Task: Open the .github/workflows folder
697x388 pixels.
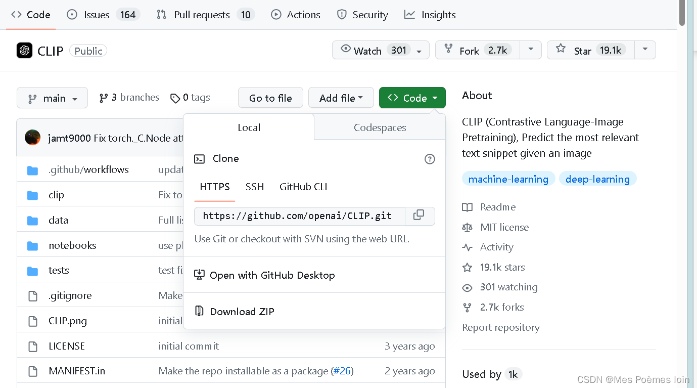Action: point(88,169)
